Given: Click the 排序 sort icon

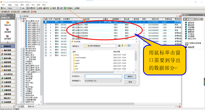Looking at the screenshot, I should tap(51, 8).
